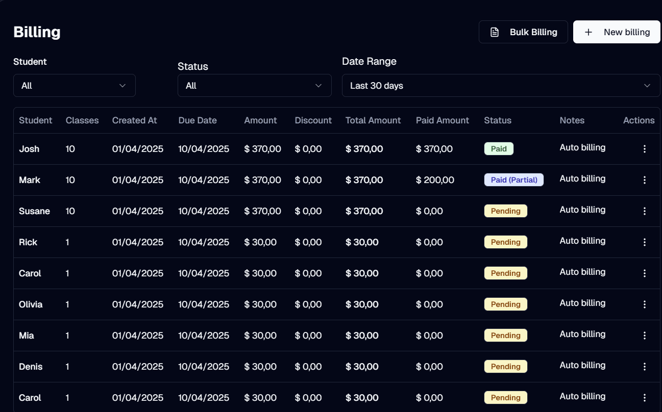Click Rick's Pending status badge
The width and height of the screenshot is (662, 412).
pos(505,242)
